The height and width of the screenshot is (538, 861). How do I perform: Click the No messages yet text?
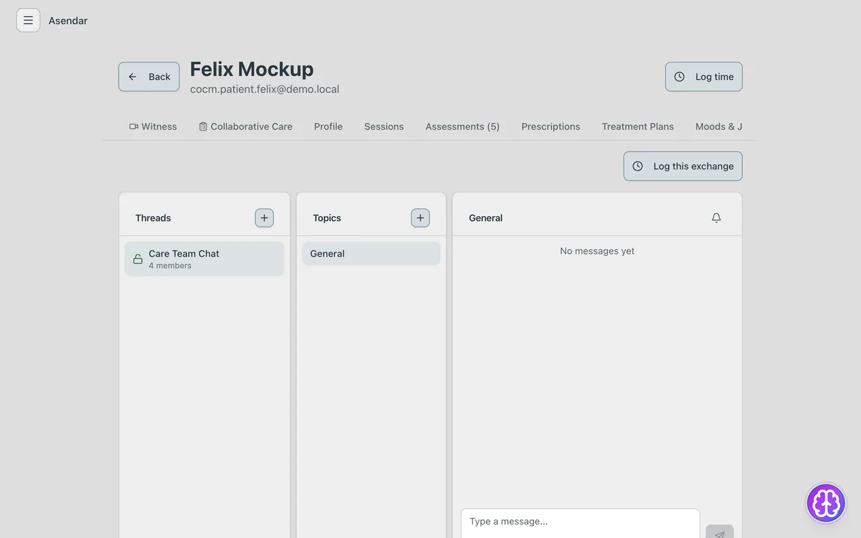pyautogui.click(x=597, y=251)
